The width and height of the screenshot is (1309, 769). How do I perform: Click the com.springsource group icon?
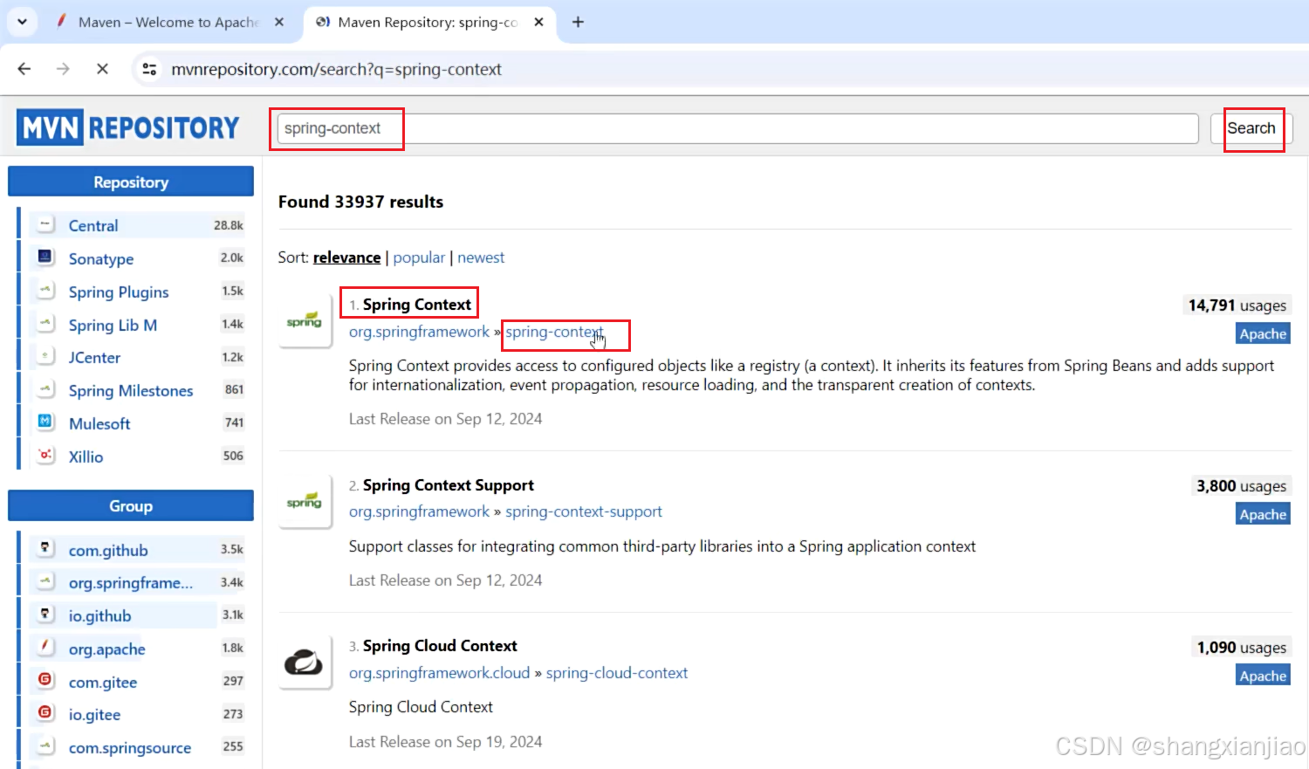tap(45, 746)
